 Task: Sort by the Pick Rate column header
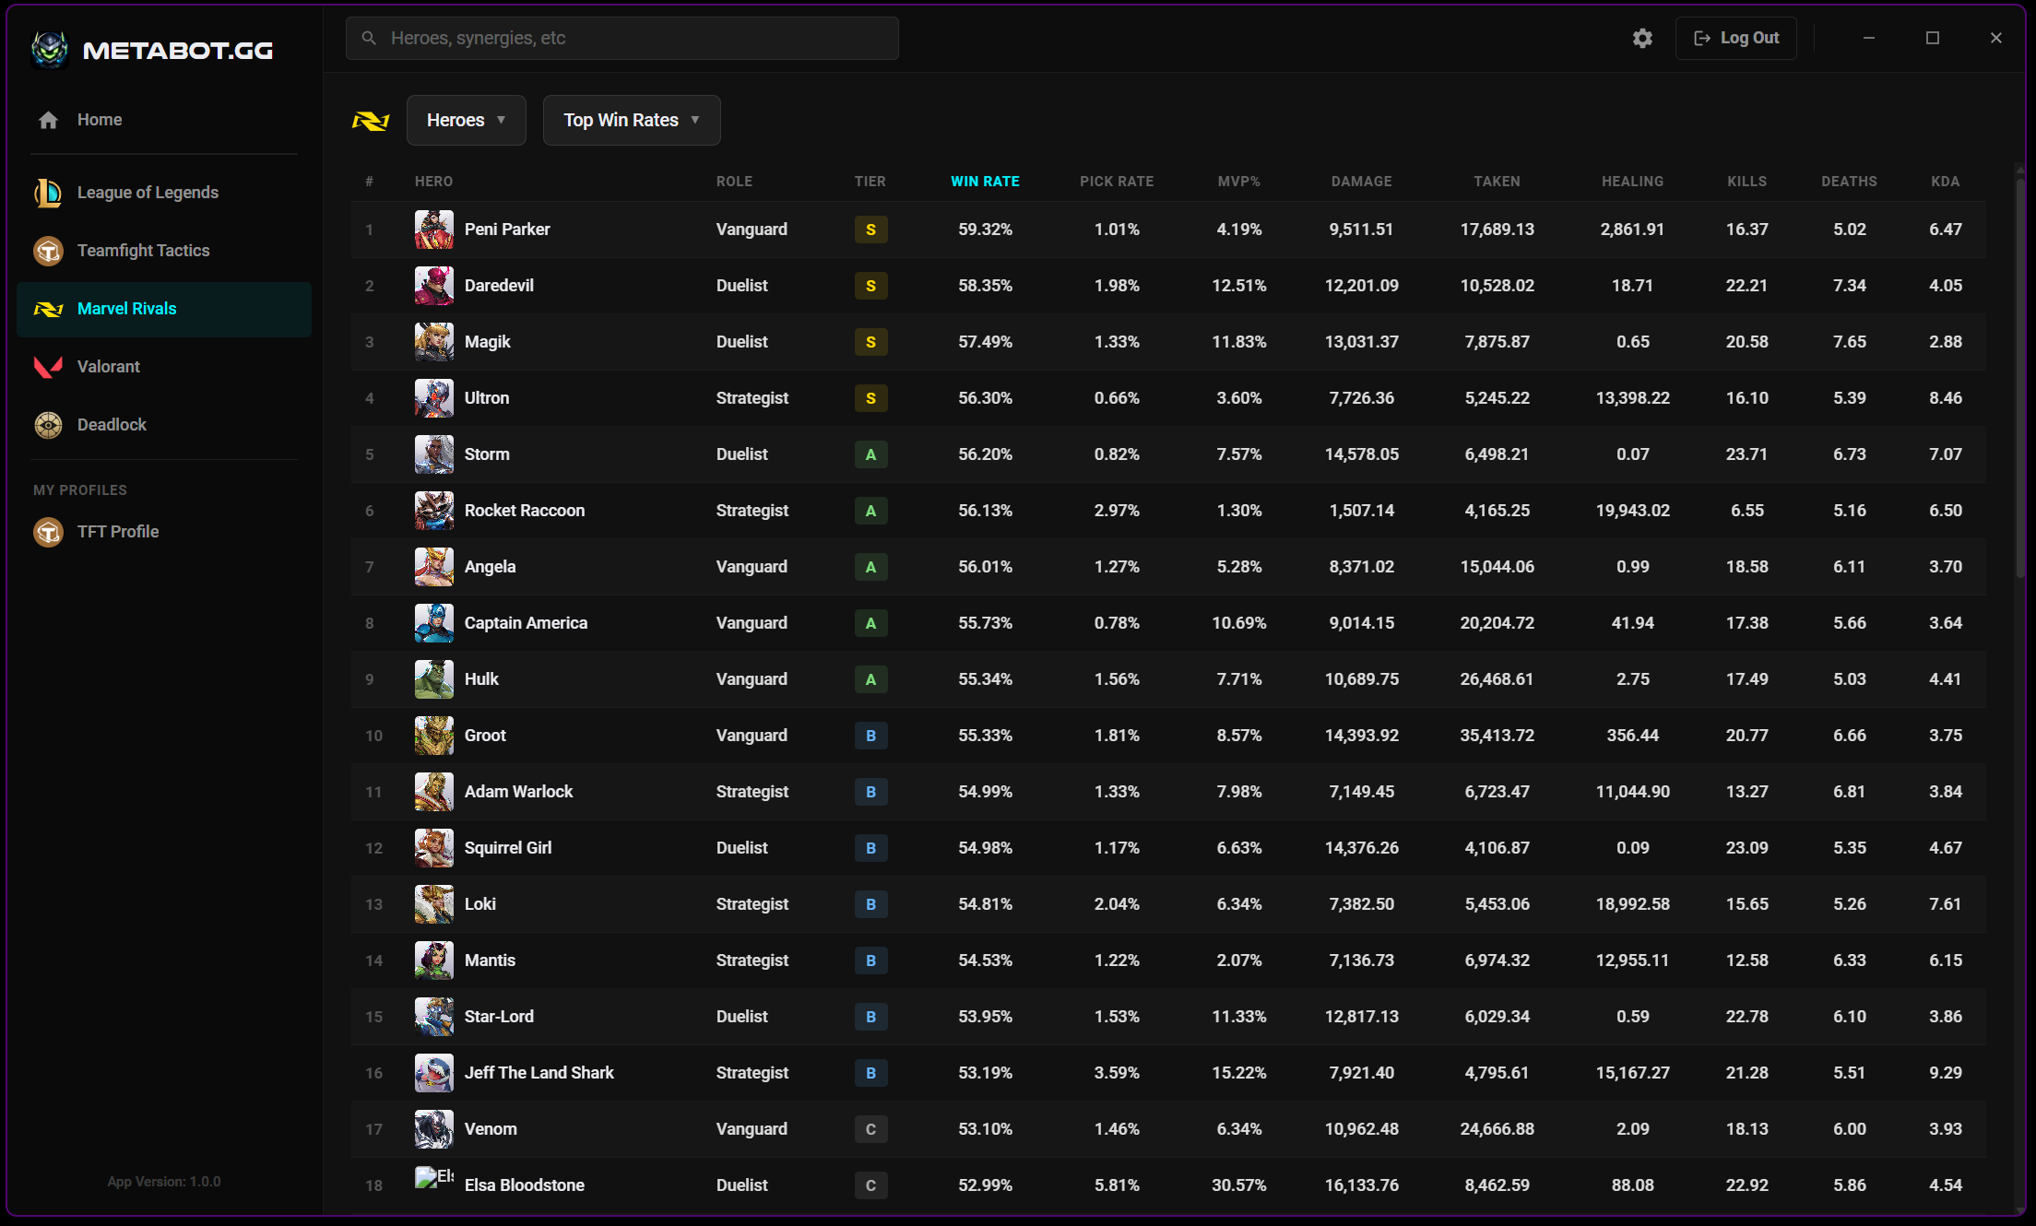[x=1117, y=182]
